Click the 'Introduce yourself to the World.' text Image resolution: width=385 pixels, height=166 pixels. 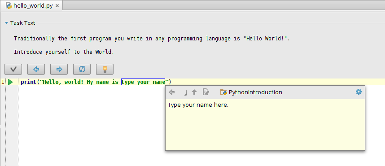[x=64, y=52]
